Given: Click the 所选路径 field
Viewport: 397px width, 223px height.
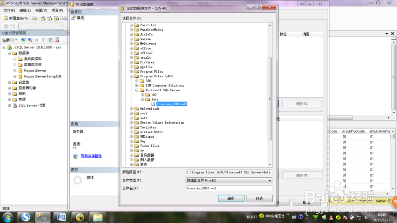Looking at the screenshot, I should [x=229, y=172].
